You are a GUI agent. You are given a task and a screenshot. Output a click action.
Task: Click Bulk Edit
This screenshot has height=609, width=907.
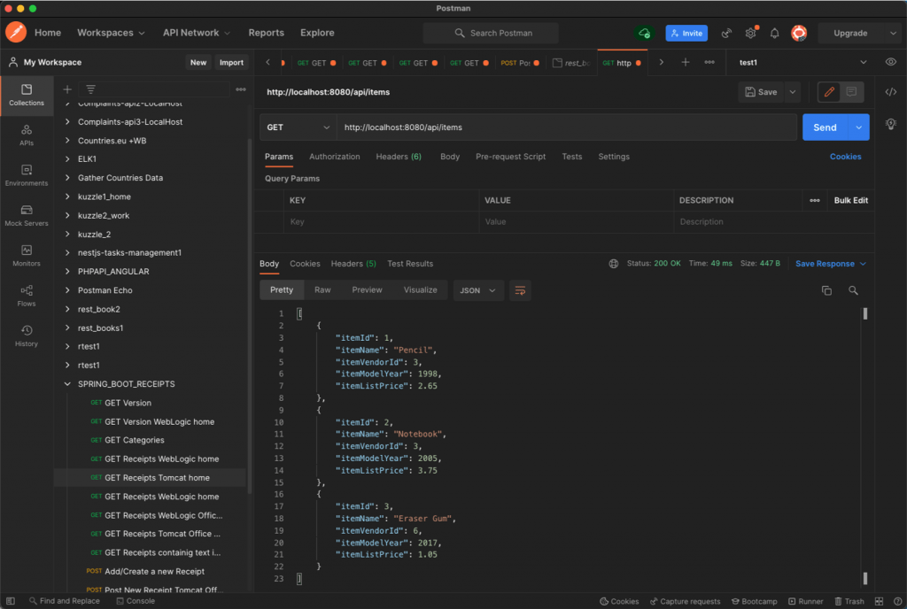[x=851, y=201]
